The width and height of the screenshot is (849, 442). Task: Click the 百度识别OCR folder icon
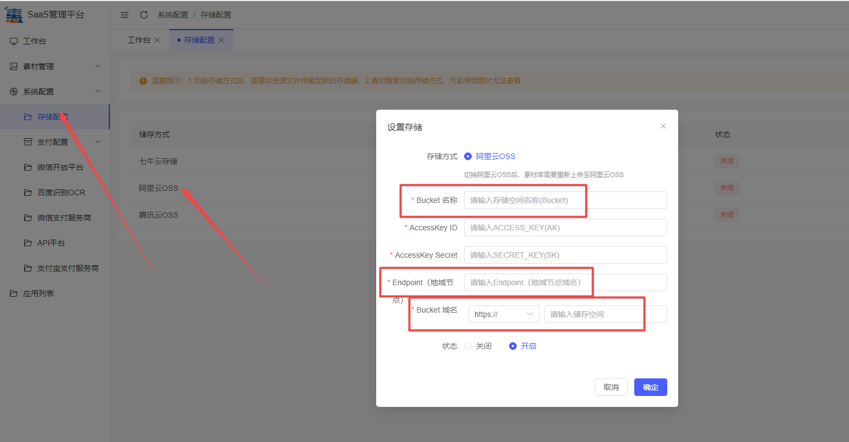(28, 192)
